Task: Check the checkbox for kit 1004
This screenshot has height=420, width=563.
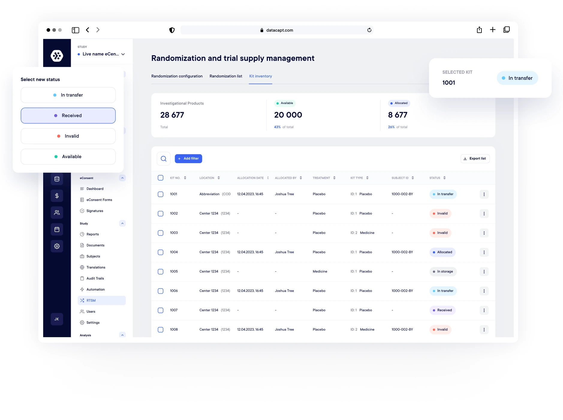Action: click(x=161, y=252)
